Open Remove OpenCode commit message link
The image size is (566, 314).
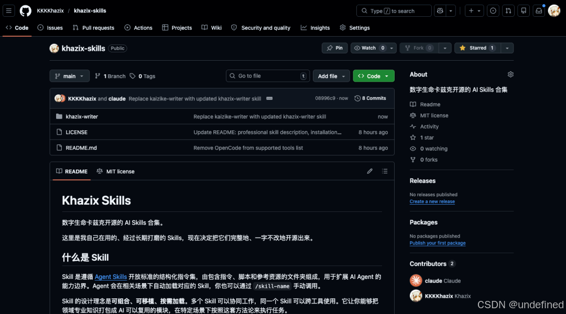(248, 148)
